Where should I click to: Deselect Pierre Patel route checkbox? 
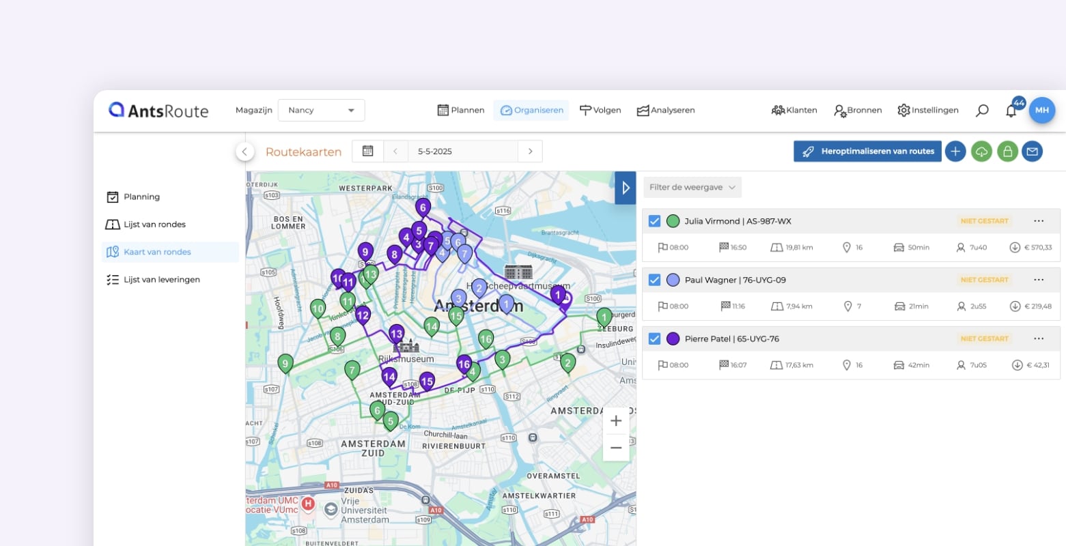pyautogui.click(x=654, y=339)
